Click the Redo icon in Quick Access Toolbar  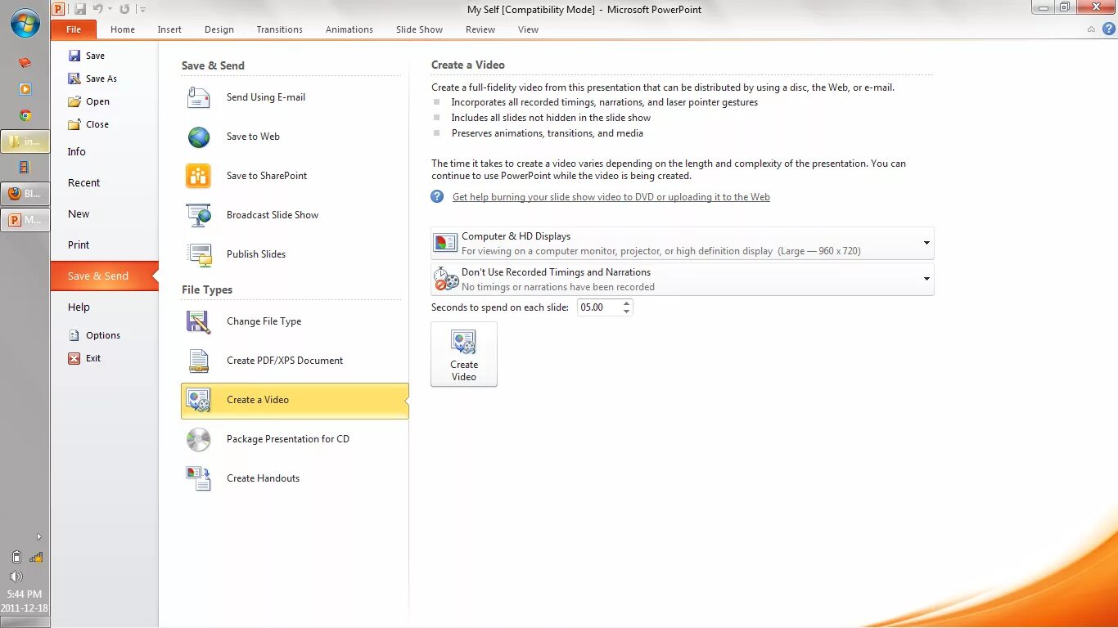coord(124,9)
